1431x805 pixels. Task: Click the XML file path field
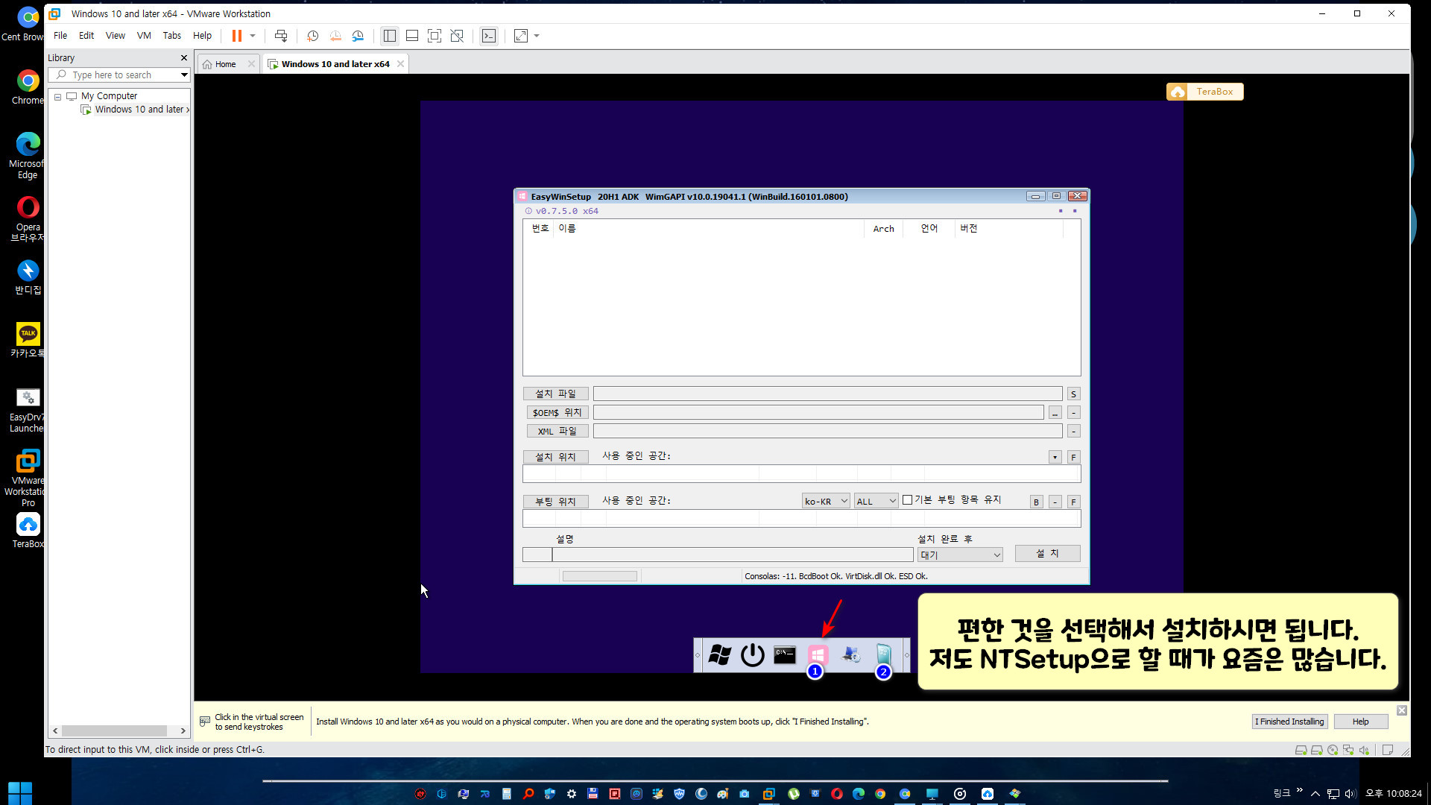point(827,431)
